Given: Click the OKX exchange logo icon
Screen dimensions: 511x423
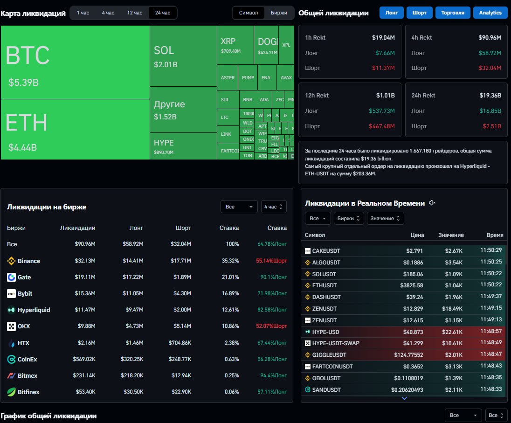Looking at the screenshot, I should 12,326.
